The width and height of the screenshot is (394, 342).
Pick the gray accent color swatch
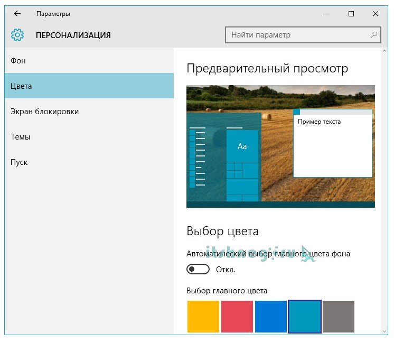(339, 317)
